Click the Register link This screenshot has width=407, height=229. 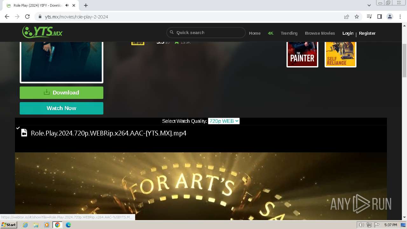367,33
